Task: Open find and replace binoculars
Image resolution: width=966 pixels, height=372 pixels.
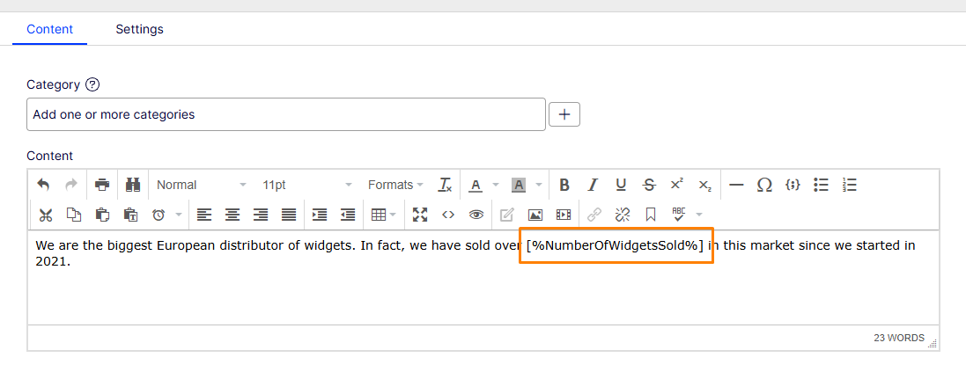Action: click(133, 185)
